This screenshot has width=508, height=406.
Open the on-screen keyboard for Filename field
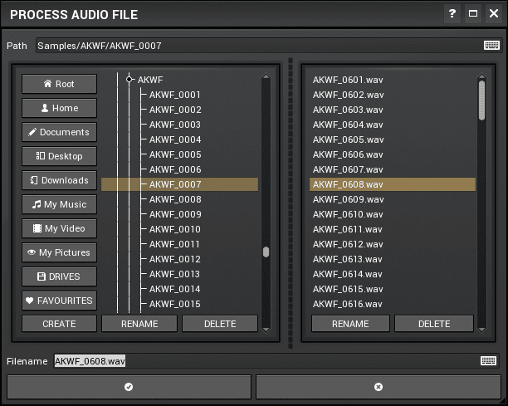[x=488, y=360]
